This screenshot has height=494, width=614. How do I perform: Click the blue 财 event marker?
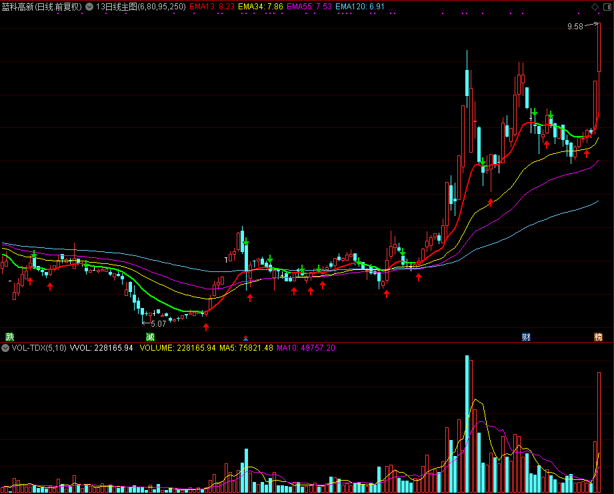(x=526, y=337)
